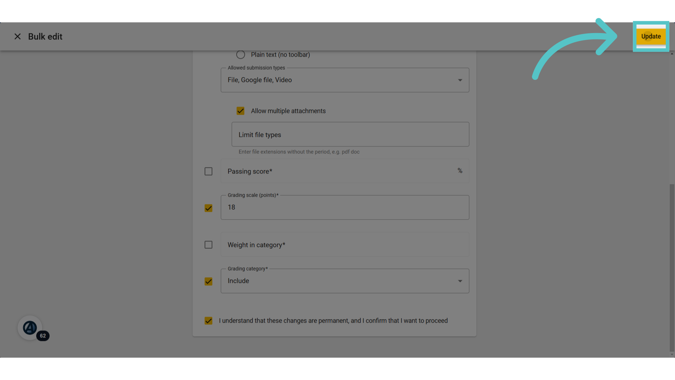
Task: Open the Grading category dropdown arrow
Action: click(x=460, y=281)
